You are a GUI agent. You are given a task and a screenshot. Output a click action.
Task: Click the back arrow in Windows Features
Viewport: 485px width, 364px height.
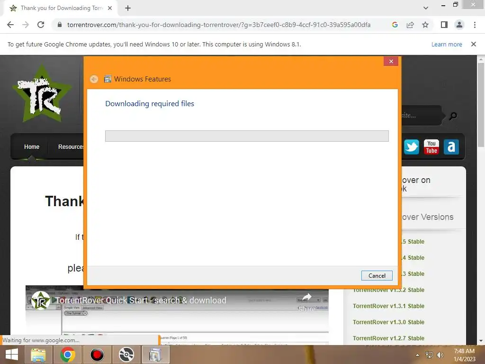click(x=94, y=79)
